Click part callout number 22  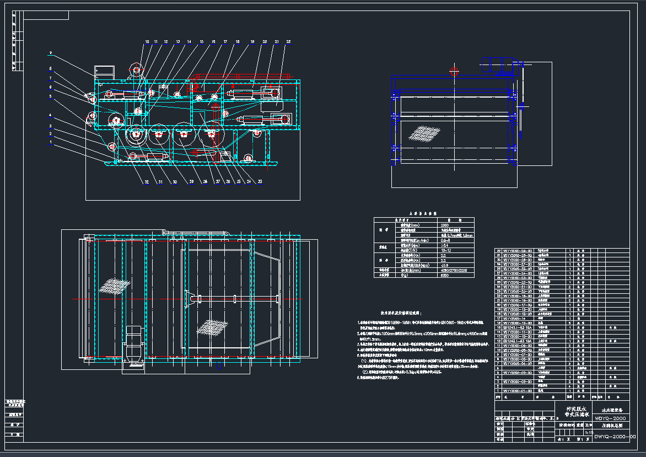tap(288, 42)
